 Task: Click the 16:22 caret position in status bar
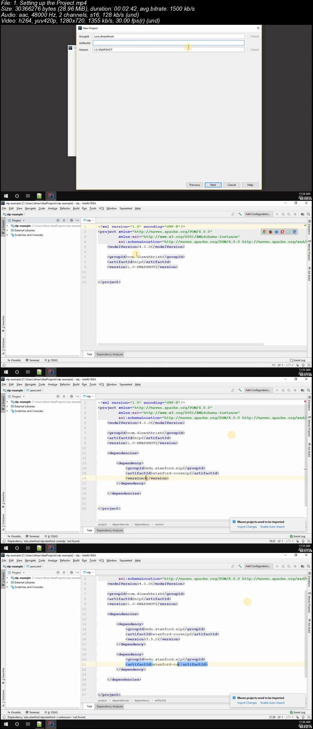(272, 541)
